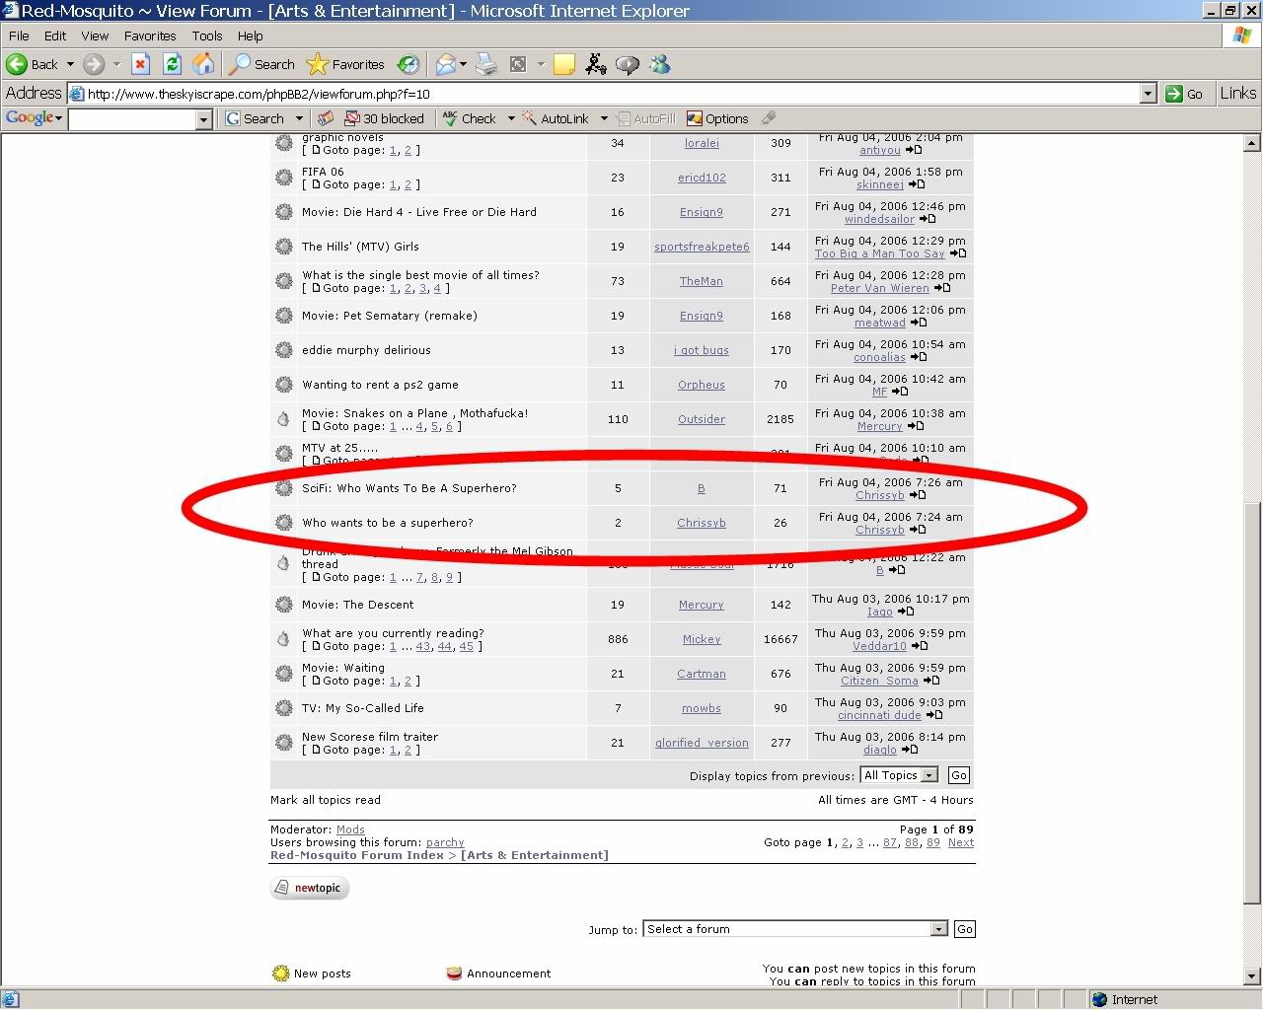Toggle the Google toolbar highlight pen

click(769, 118)
